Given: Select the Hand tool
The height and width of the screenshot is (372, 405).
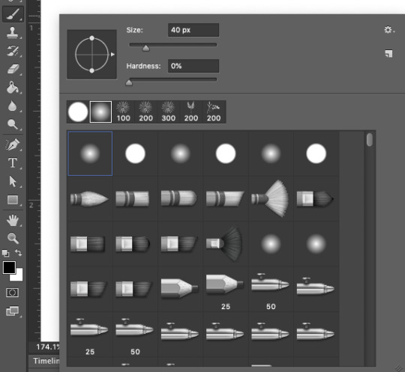Looking at the screenshot, I should 13,220.
